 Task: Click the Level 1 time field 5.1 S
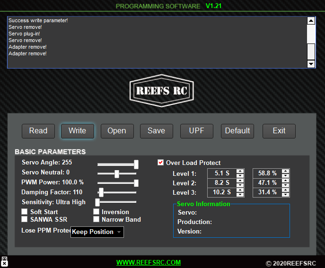click(x=222, y=173)
